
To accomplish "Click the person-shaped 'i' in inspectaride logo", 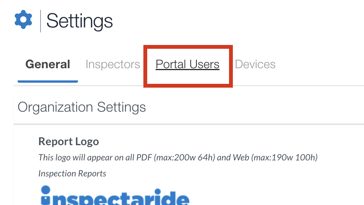I will [46, 195].
